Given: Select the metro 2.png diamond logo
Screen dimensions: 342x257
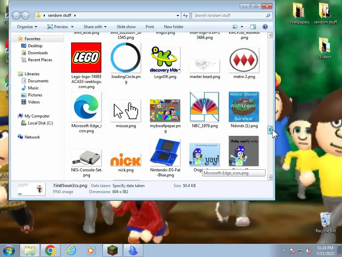Looking at the screenshot, I should click(x=244, y=60).
